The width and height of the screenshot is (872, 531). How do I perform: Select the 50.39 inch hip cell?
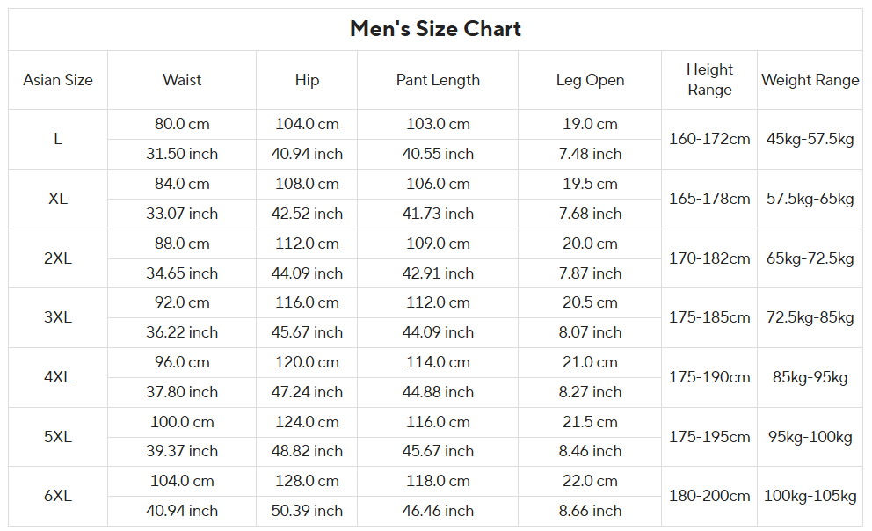pyautogui.click(x=307, y=511)
